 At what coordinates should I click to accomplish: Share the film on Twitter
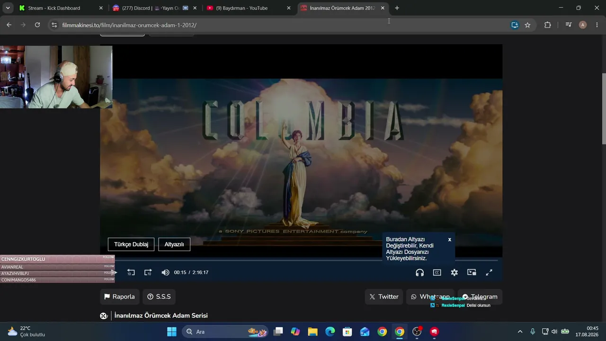(384, 296)
